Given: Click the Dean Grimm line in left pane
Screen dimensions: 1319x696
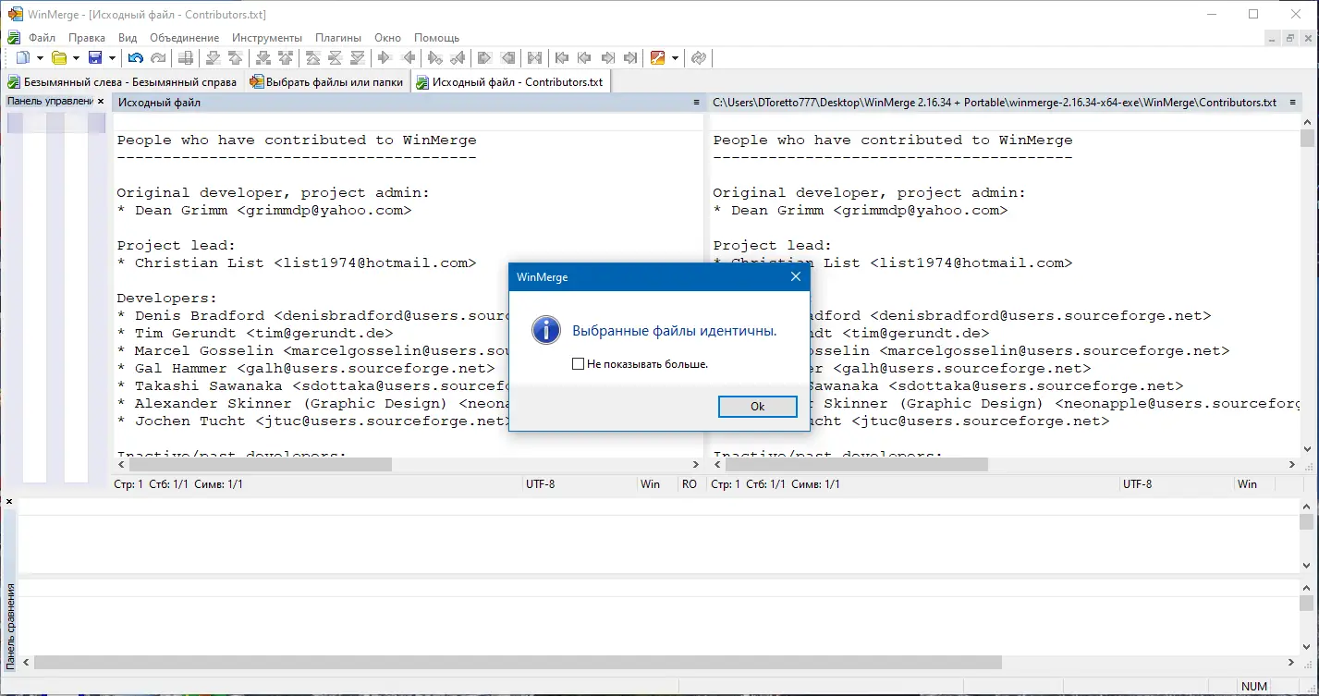Looking at the screenshot, I should 264,211.
